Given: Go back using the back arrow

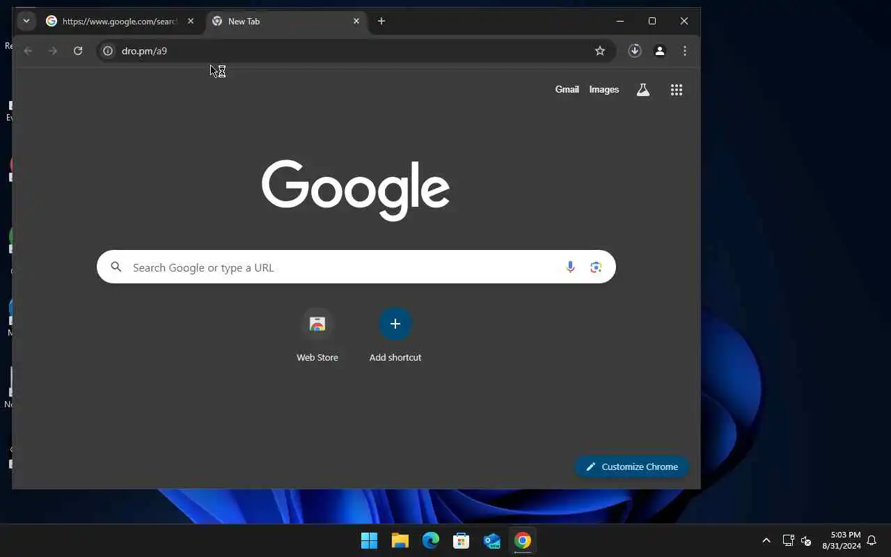Looking at the screenshot, I should (28, 51).
